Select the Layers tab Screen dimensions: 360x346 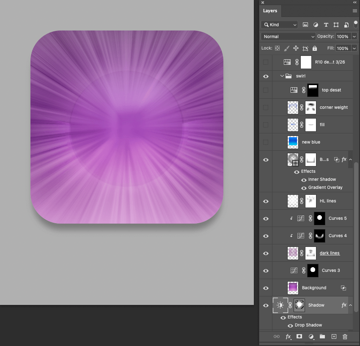tap(270, 11)
